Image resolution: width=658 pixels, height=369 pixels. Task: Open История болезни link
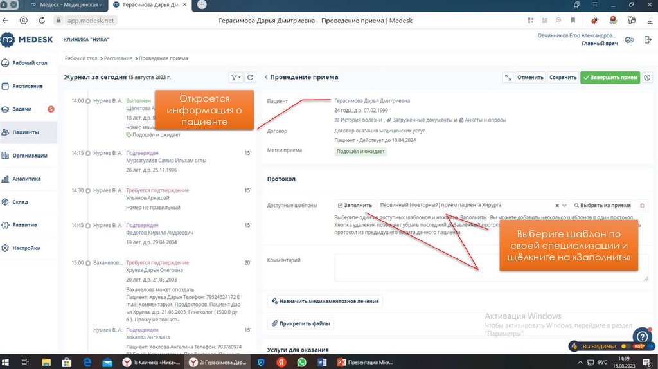coord(359,120)
